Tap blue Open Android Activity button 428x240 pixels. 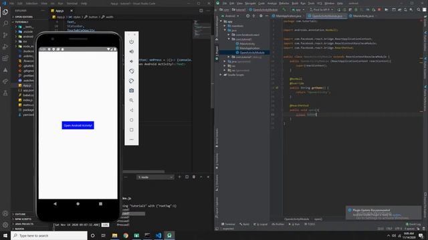click(78, 125)
